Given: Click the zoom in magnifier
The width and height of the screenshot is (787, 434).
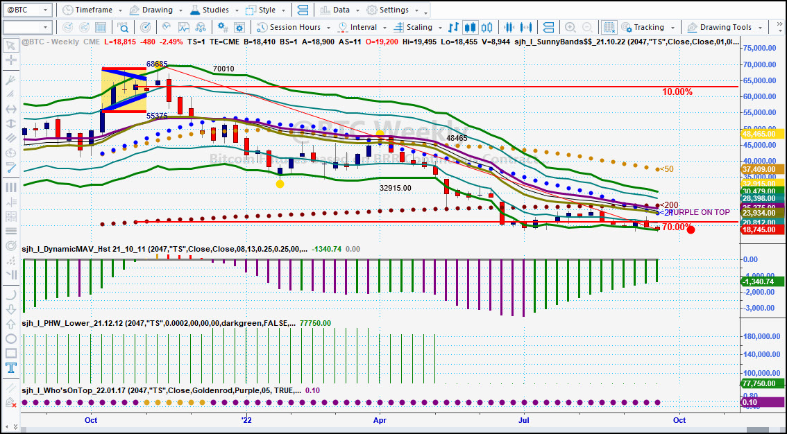Looking at the screenshot, I should tap(570, 27).
